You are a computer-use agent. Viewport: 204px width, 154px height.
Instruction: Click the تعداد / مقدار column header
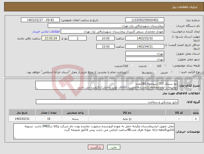pos(49,113)
